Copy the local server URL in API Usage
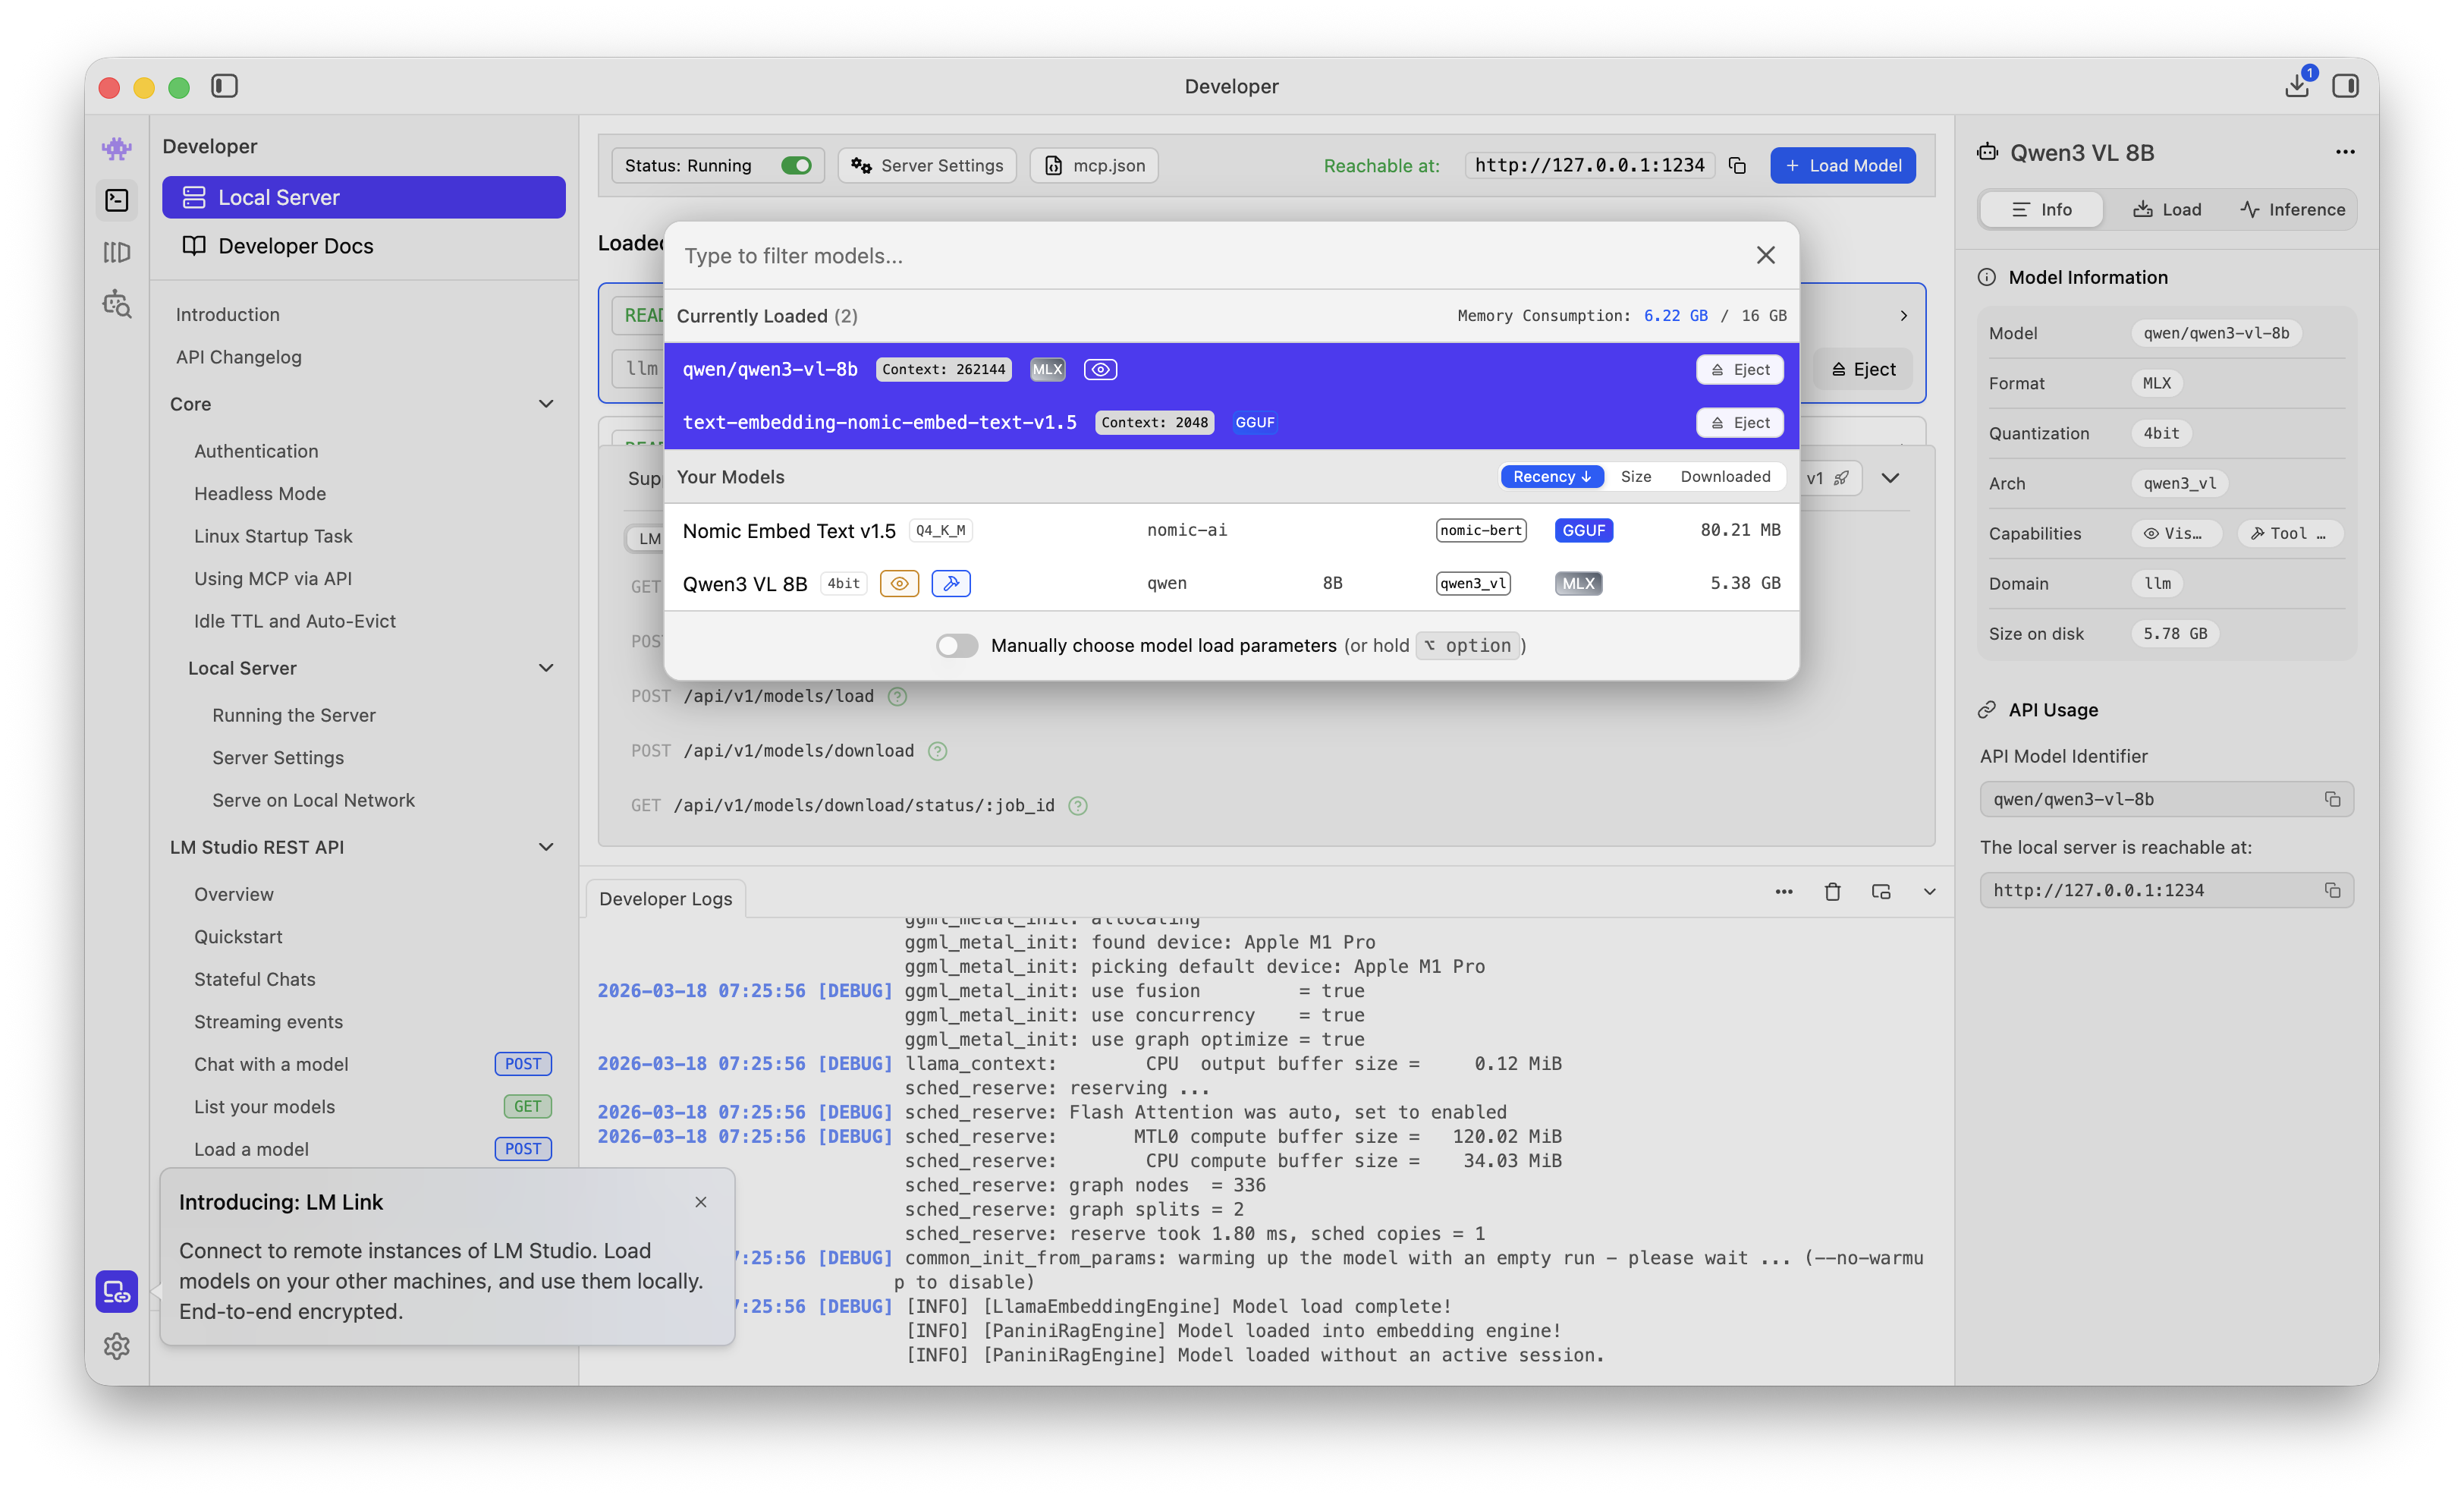 pyautogui.click(x=2332, y=890)
